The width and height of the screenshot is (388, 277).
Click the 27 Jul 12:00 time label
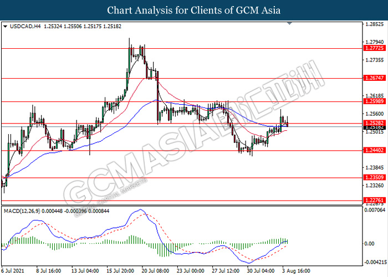pyautogui.click(x=226, y=271)
